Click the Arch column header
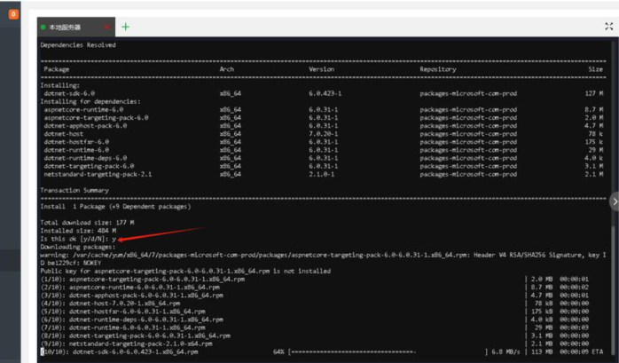The height and width of the screenshot is (363, 619). point(227,68)
